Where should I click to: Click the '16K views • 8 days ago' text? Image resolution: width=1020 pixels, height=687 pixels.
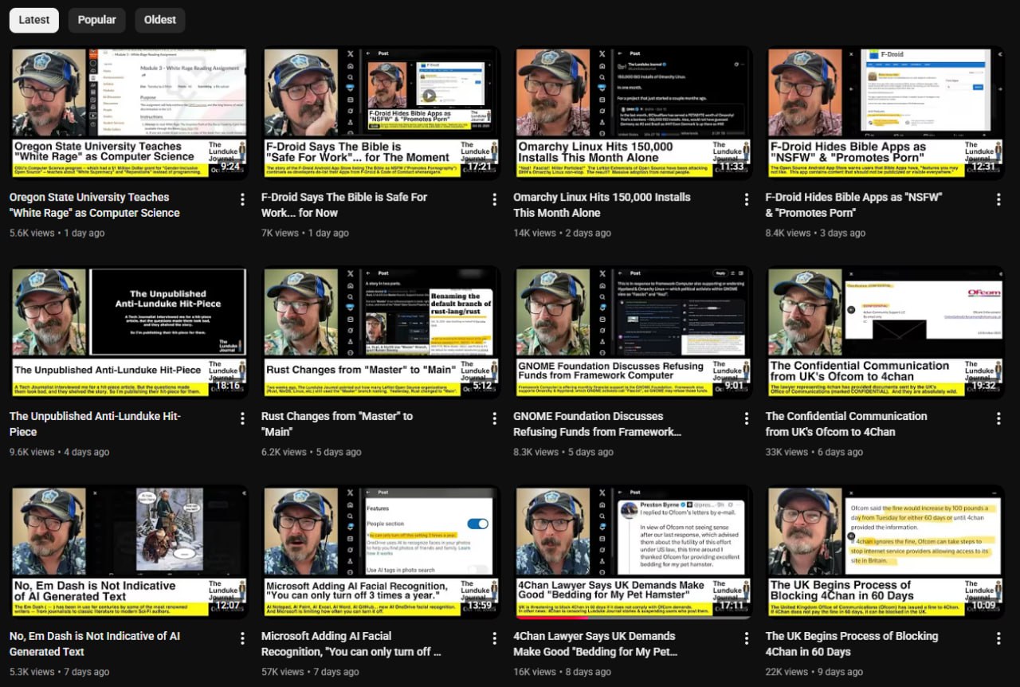pos(562,672)
